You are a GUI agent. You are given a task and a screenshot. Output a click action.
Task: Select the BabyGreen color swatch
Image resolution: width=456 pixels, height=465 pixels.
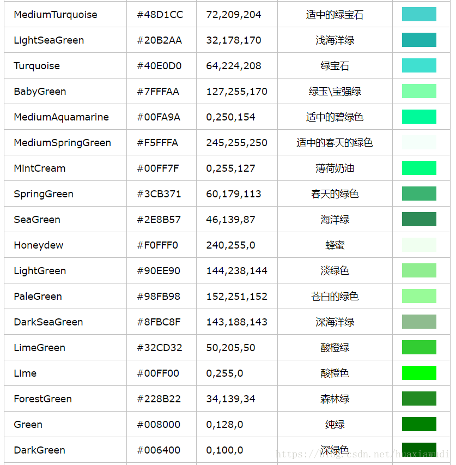(419, 91)
